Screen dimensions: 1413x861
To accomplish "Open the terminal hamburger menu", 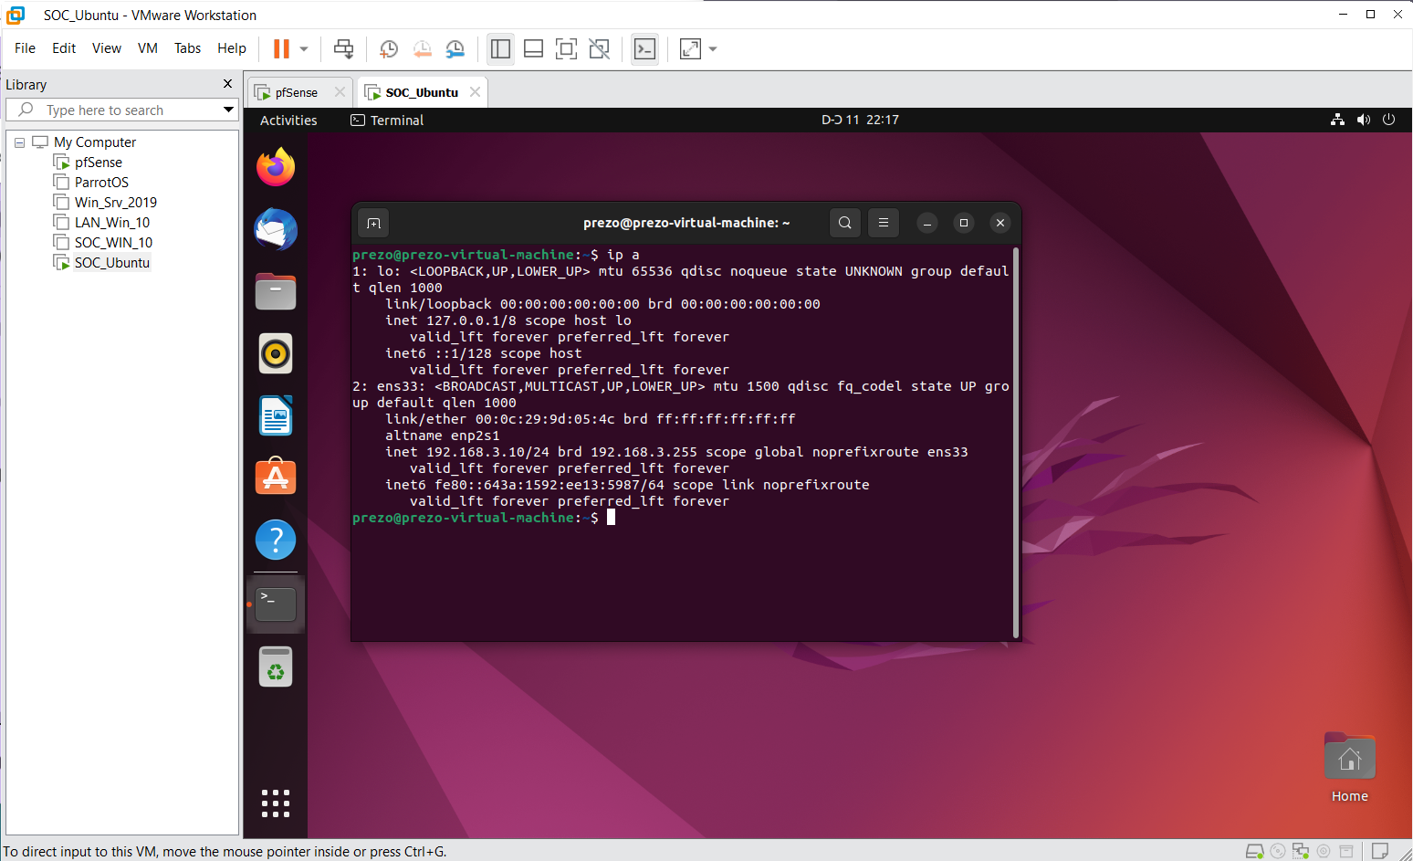I will [x=884, y=223].
